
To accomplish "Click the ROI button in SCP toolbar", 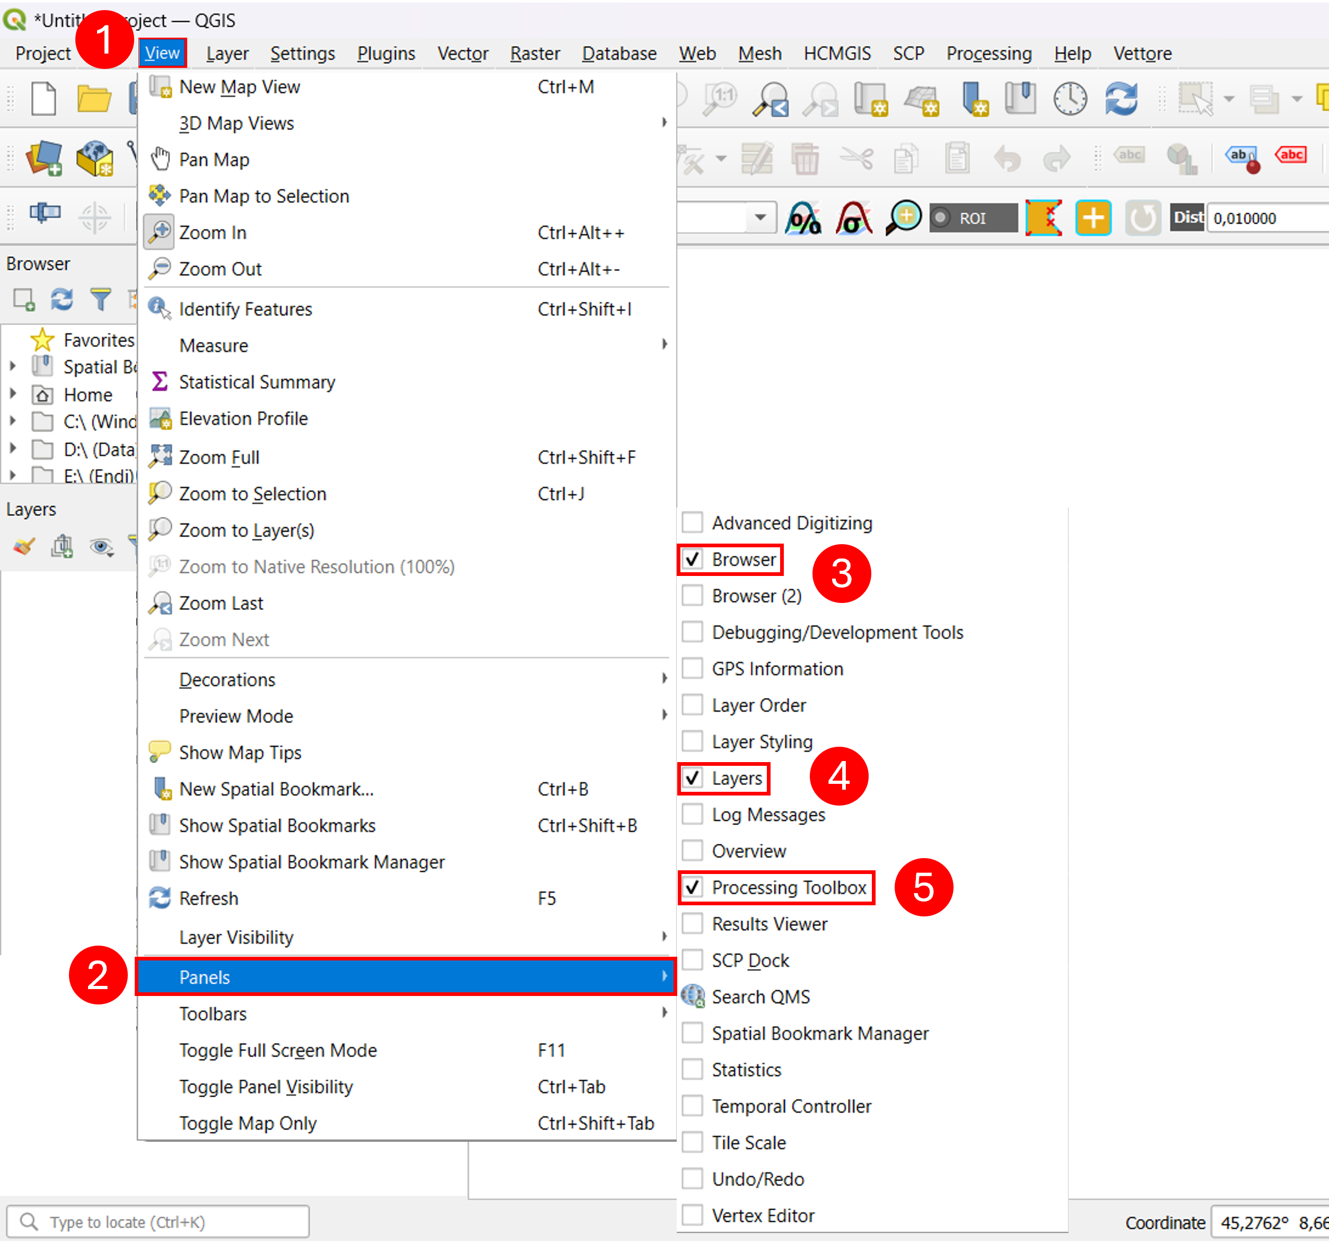I will tap(973, 218).
